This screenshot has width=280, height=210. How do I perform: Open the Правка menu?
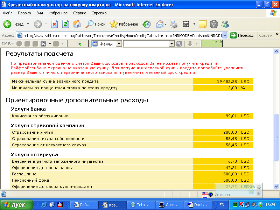pyautogui.click(x=24, y=13)
